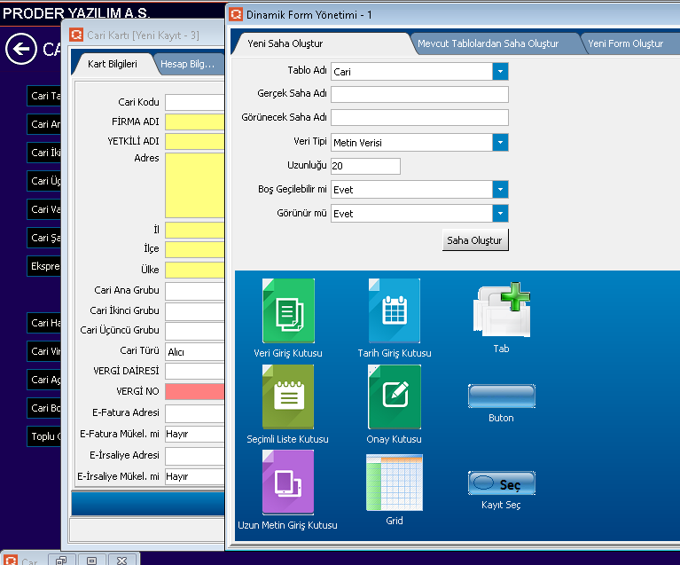Click the Kayıt Seç icon
The height and width of the screenshot is (565, 680).
click(501, 483)
